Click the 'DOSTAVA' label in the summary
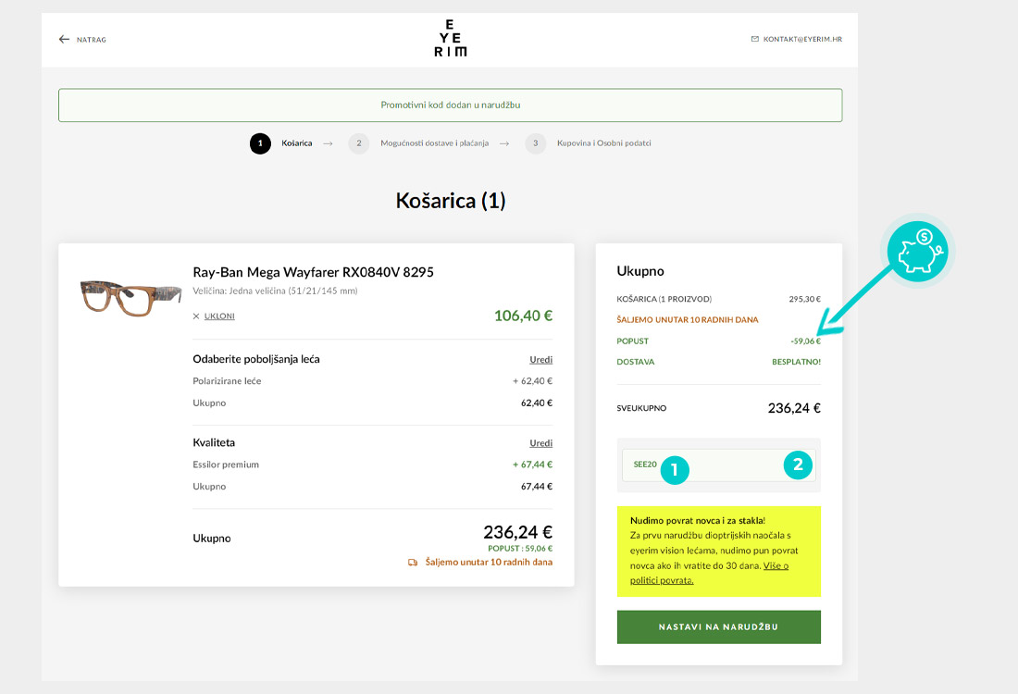The image size is (1018, 694). 636,362
